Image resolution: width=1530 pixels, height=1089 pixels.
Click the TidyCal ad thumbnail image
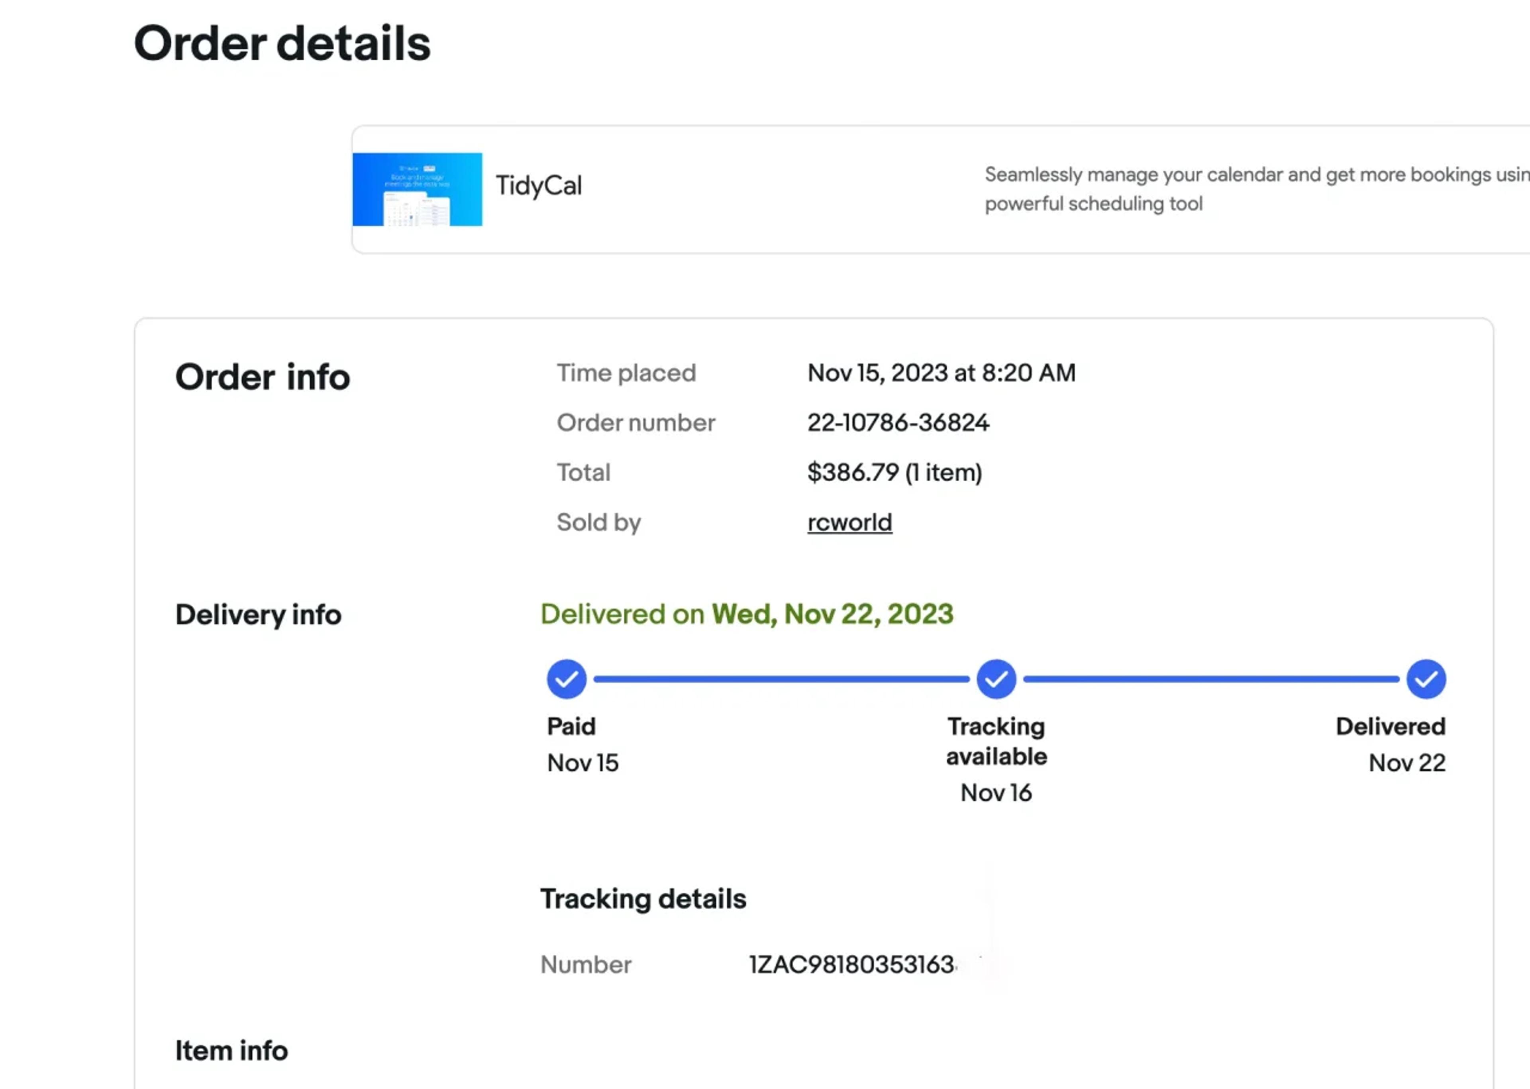[x=417, y=189]
